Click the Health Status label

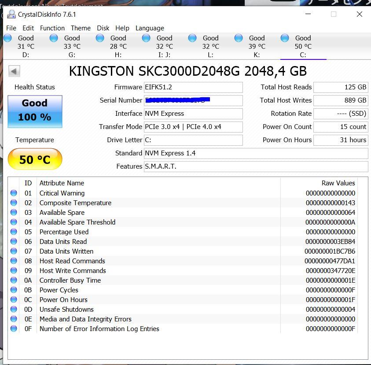pos(34,87)
